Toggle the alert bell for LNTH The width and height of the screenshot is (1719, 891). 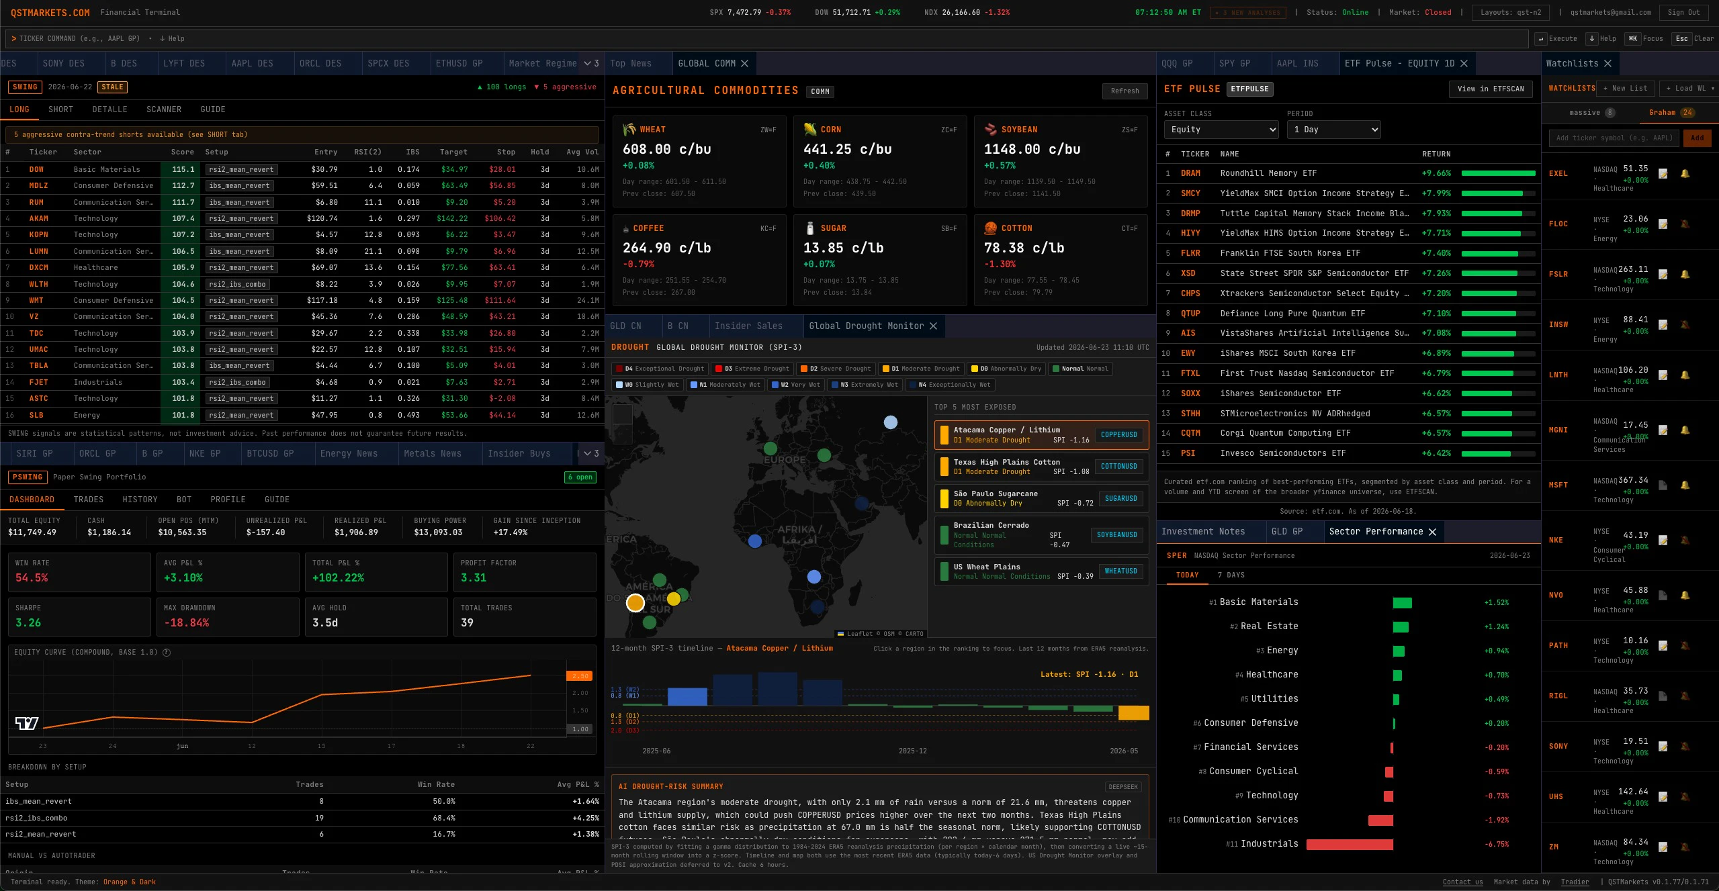point(1685,375)
